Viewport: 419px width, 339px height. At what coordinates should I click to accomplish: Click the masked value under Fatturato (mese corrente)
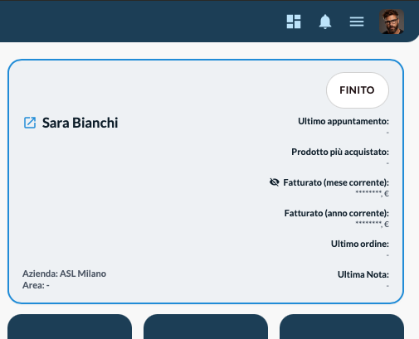pyautogui.click(x=372, y=193)
